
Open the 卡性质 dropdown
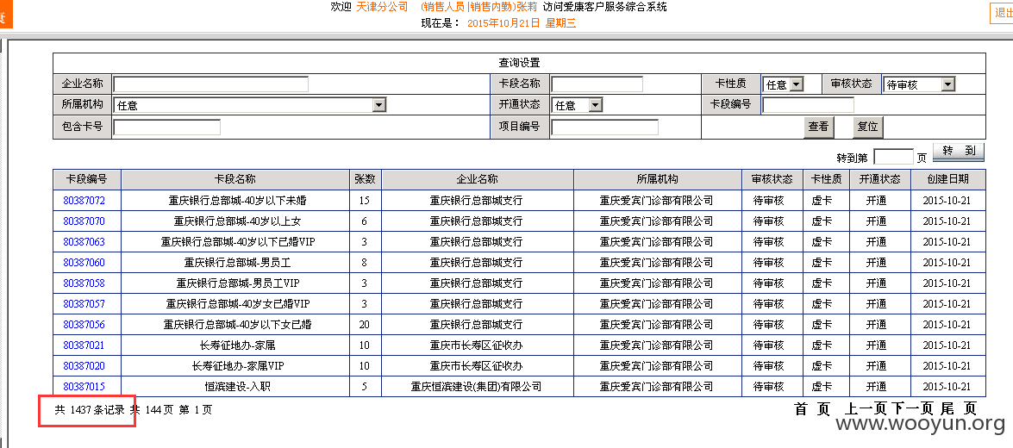(783, 84)
